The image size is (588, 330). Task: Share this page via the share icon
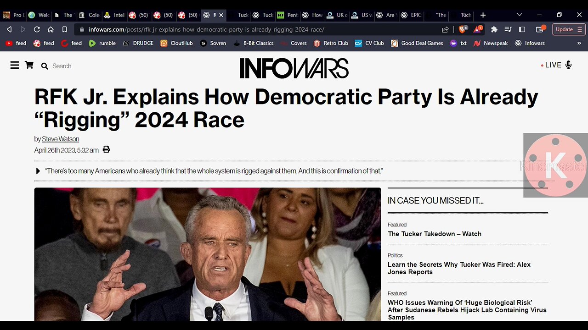pos(445,29)
